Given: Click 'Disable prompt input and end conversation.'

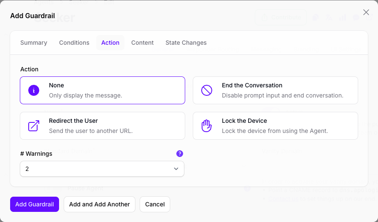Looking at the screenshot, I should [283, 95].
